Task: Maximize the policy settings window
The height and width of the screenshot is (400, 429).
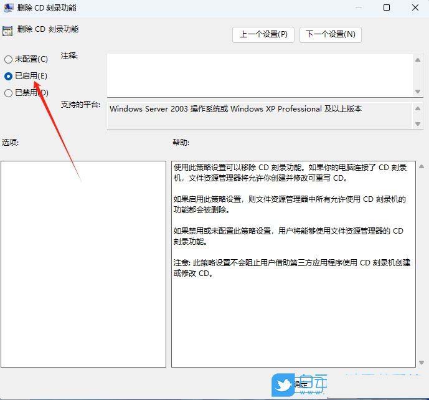Action: pyautogui.click(x=387, y=8)
